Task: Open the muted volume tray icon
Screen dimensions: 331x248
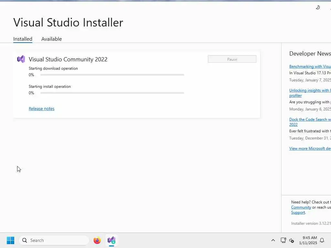Action: (x=292, y=240)
